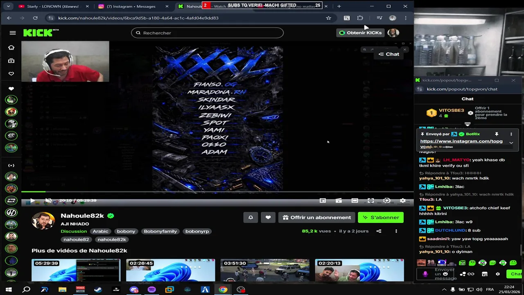The height and width of the screenshot is (295, 524).
Task: Show hidden system tray icons
Action: point(444,290)
